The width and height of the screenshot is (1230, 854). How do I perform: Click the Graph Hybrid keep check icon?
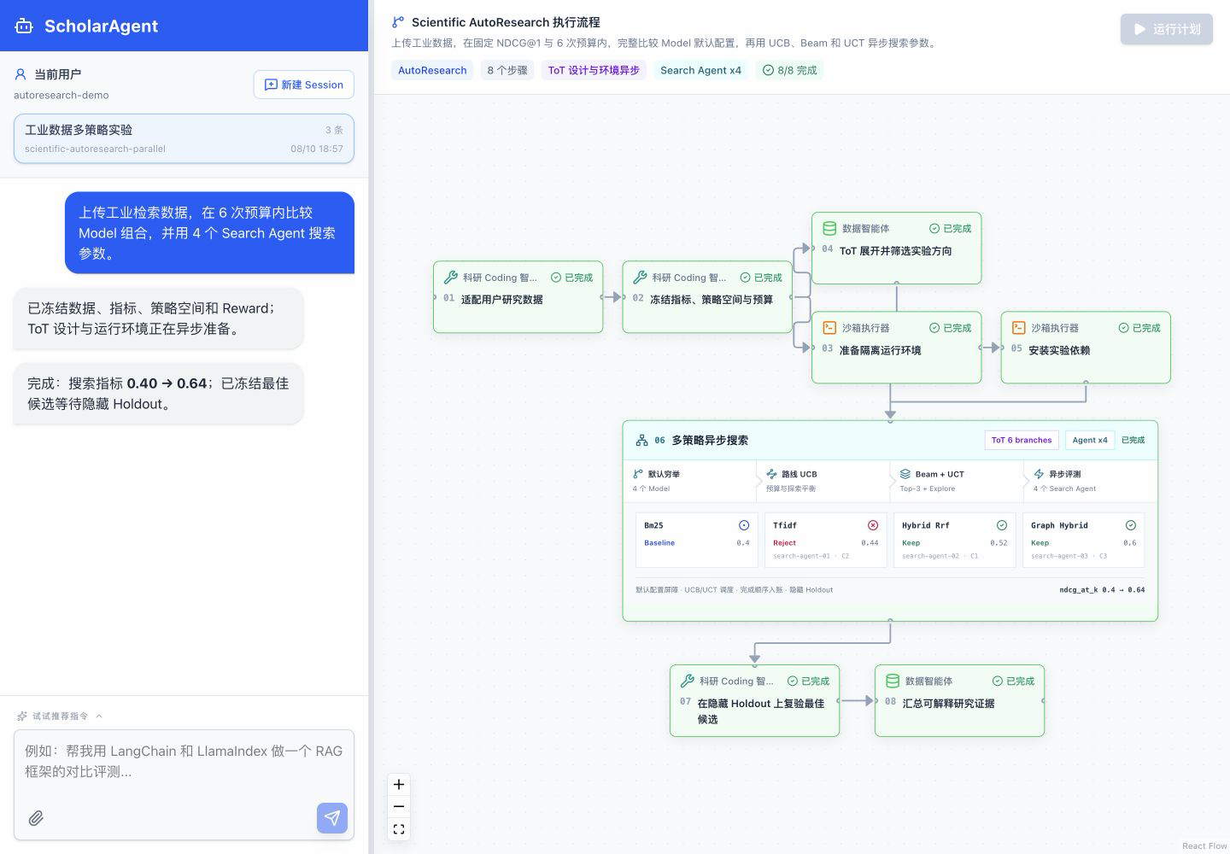point(1131,525)
